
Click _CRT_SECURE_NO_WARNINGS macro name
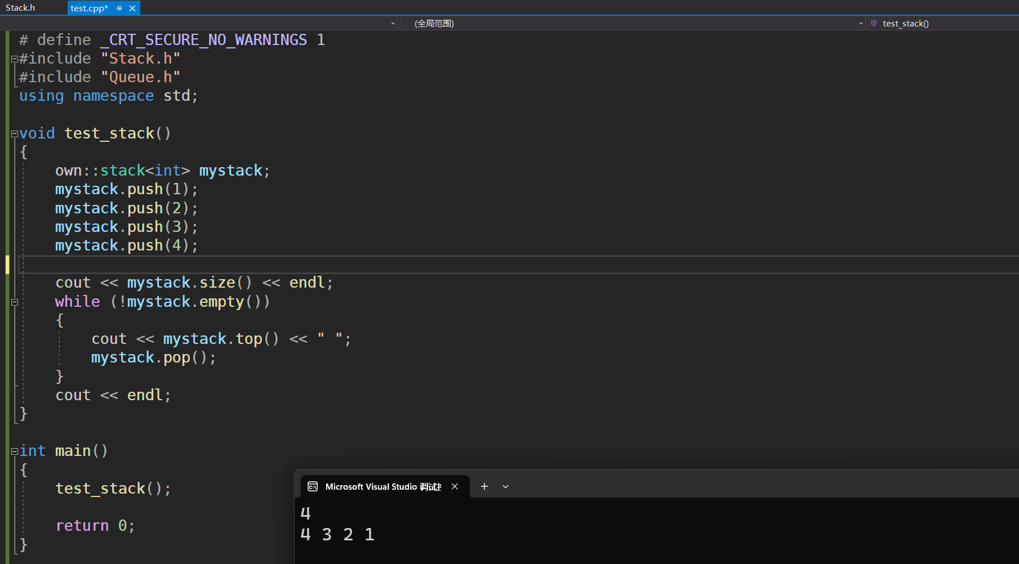204,40
